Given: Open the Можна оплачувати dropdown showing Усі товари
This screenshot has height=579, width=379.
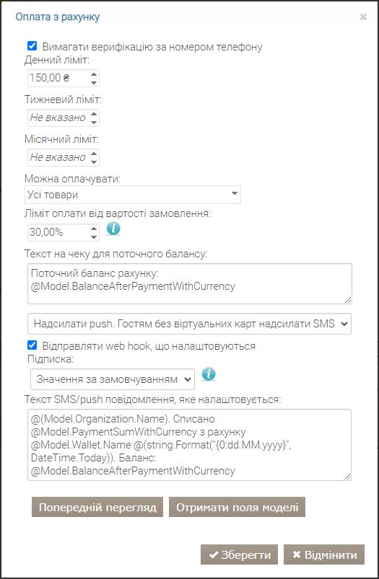Looking at the screenshot, I should [133, 195].
